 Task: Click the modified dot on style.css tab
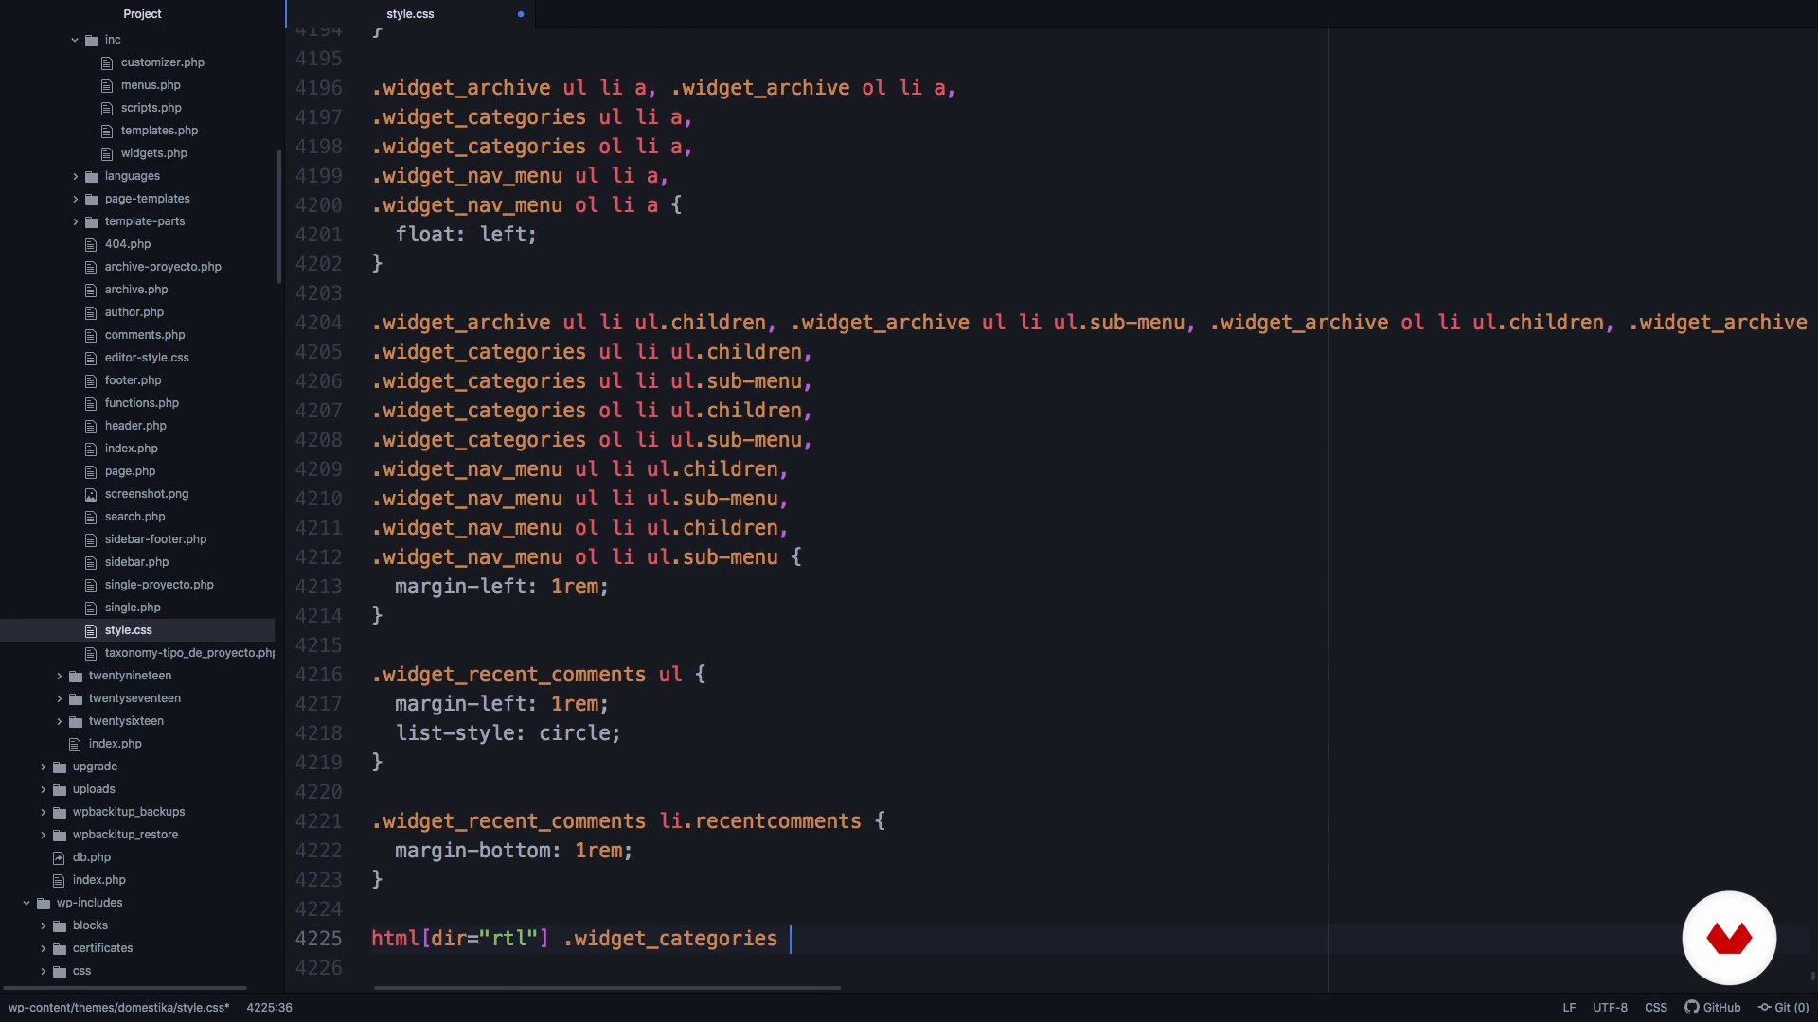[x=520, y=14]
